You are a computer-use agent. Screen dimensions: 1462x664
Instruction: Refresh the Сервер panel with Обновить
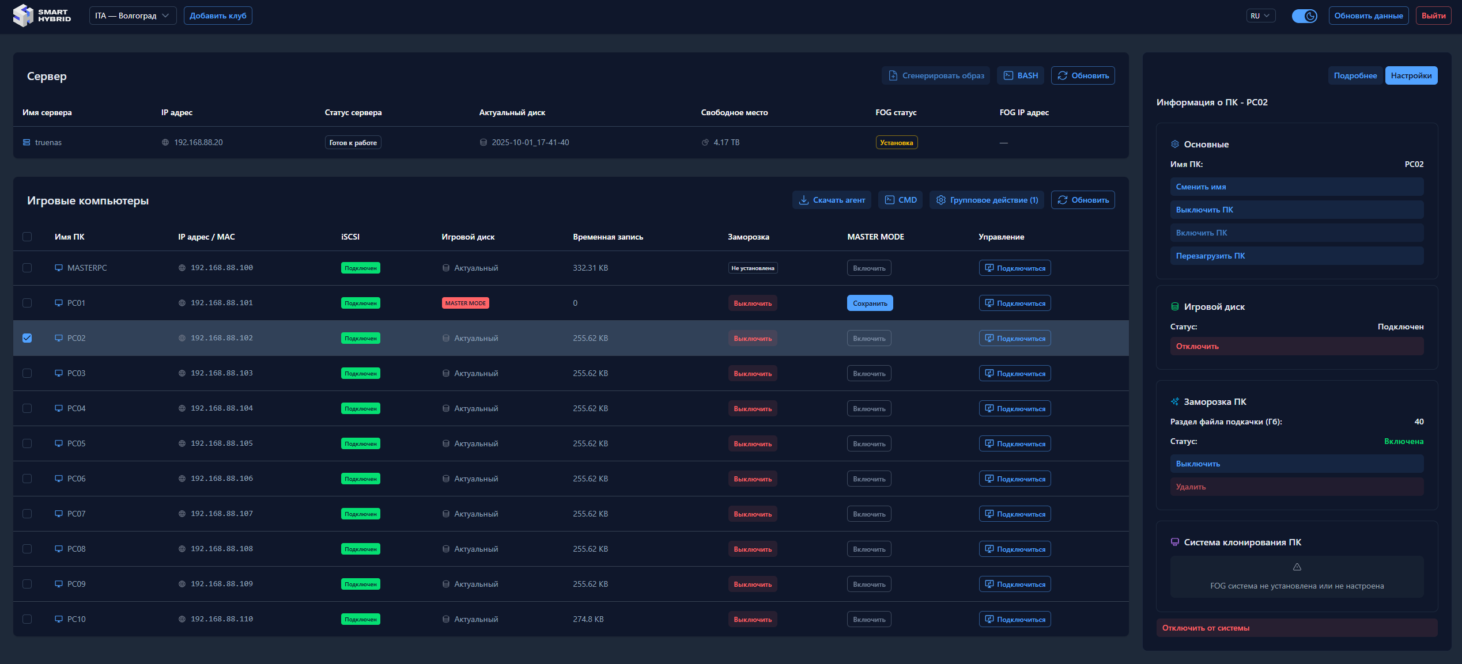point(1083,75)
